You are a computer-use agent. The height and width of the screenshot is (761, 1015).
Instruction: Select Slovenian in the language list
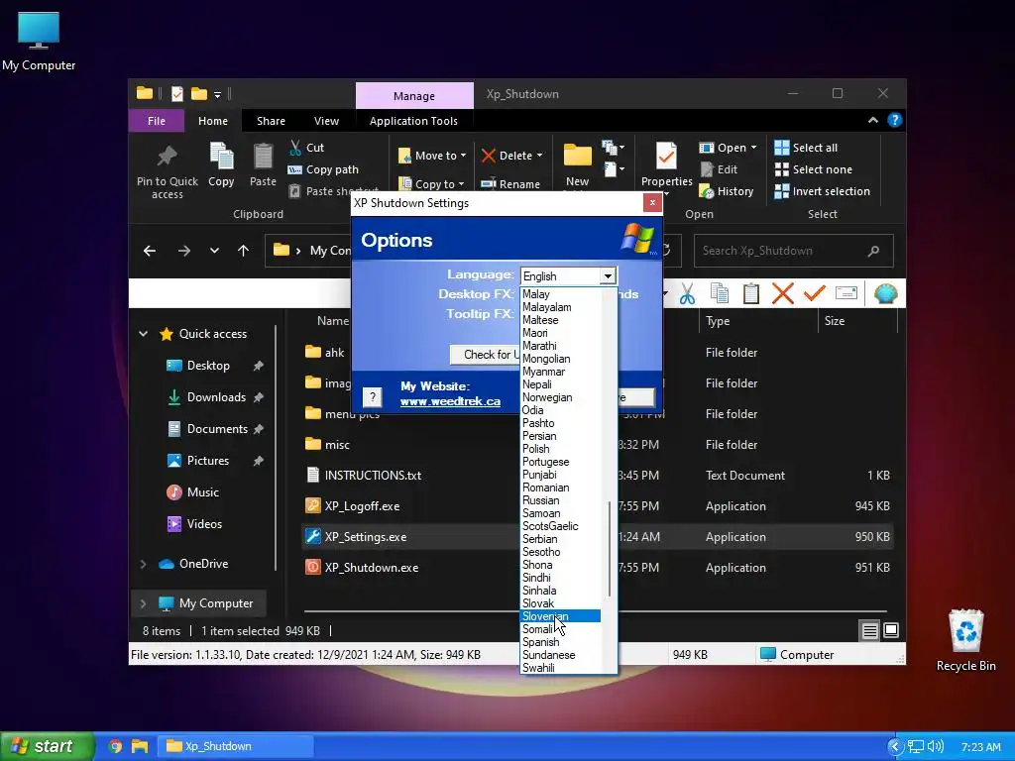pos(561,616)
